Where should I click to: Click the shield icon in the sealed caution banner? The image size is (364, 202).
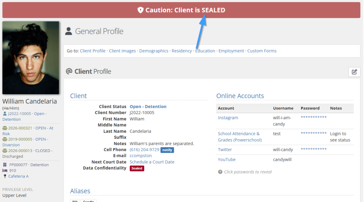click(x=140, y=10)
